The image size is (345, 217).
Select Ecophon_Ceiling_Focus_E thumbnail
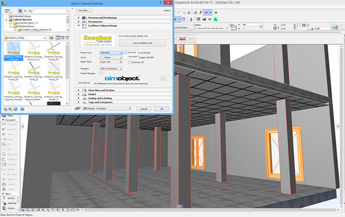pyautogui.click(x=34, y=71)
